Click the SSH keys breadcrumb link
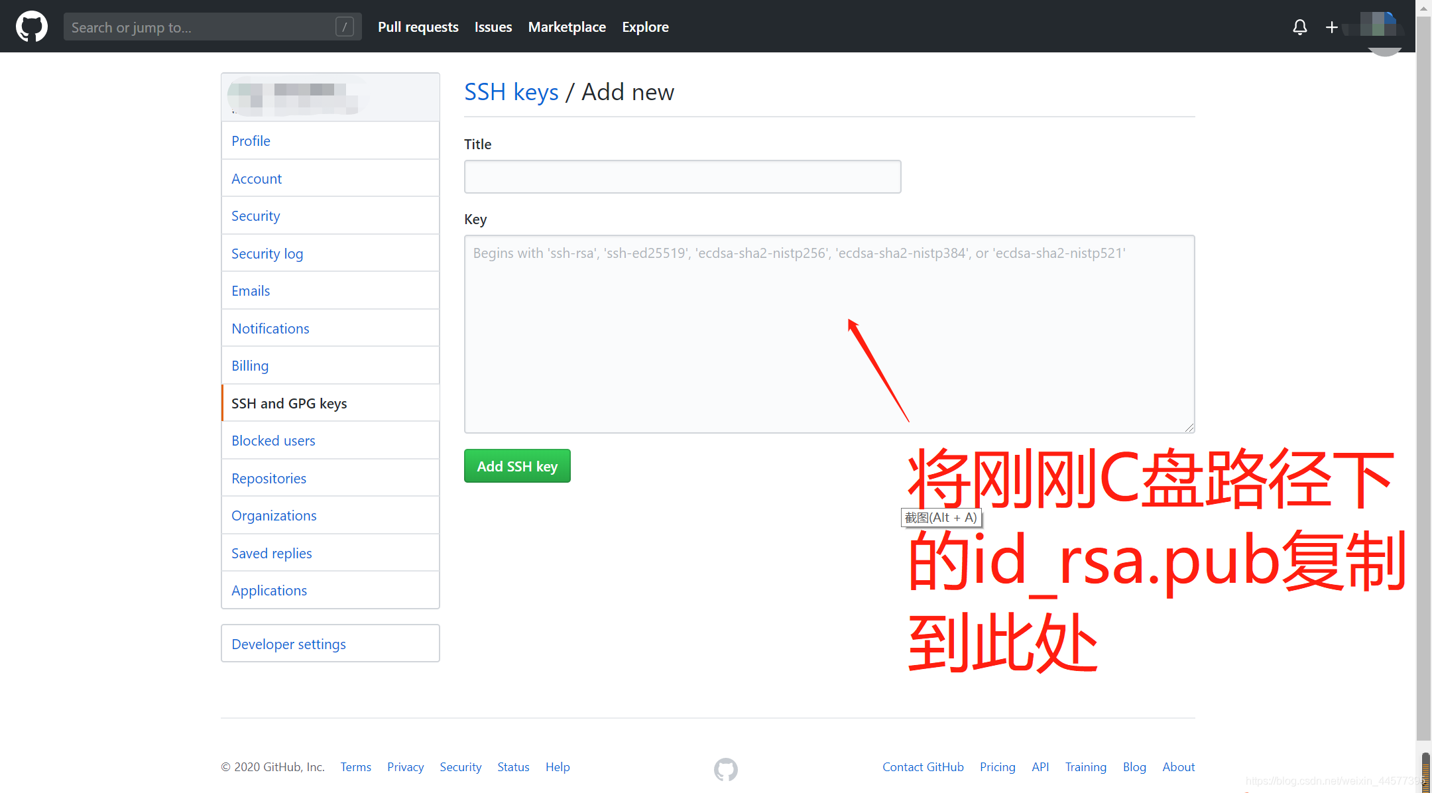The width and height of the screenshot is (1432, 793). [x=511, y=91]
